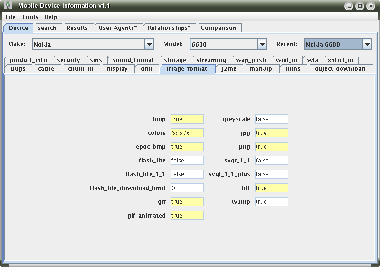This screenshot has height=267, width=380.
Task: Open the object_download tab
Action: tap(340, 69)
